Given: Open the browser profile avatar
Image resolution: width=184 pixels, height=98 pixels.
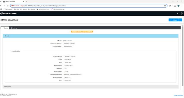Looking at the screenshot, I should click(x=178, y=6).
